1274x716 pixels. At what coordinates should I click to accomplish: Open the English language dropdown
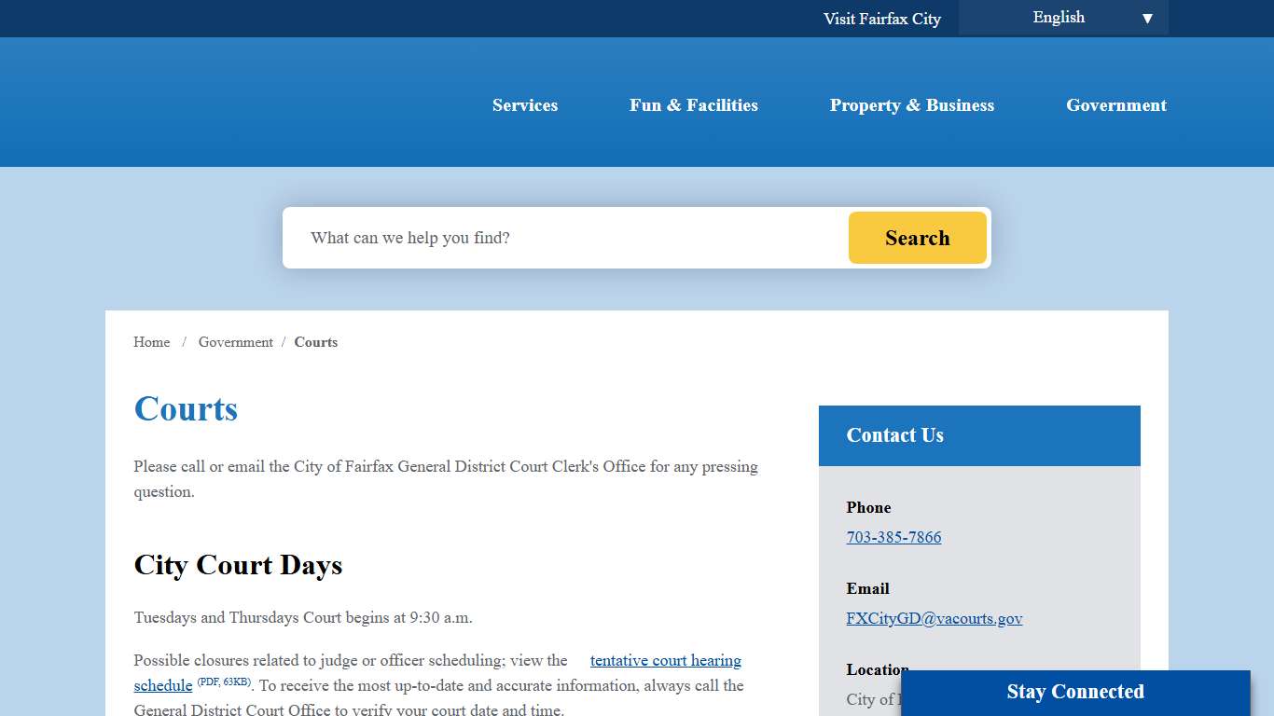(x=1063, y=18)
